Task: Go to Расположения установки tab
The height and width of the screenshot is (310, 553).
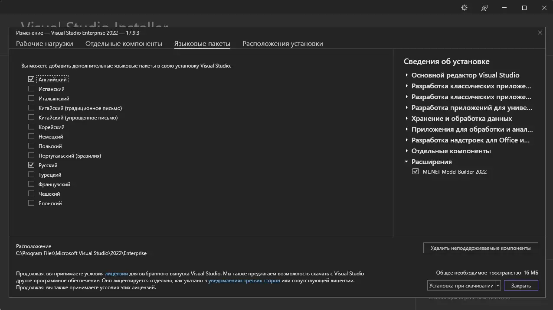Action: pyautogui.click(x=282, y=44)
